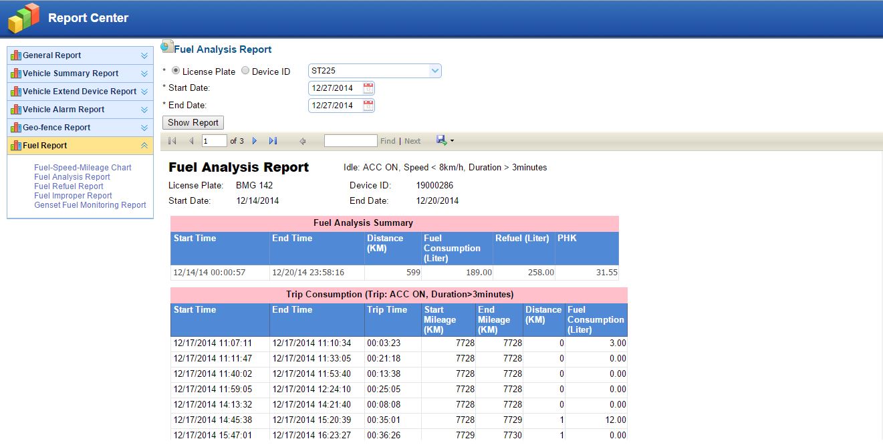
Task: Click the trip start 12/17/2014 11:07:11
Action: click(x=213, y=343)
